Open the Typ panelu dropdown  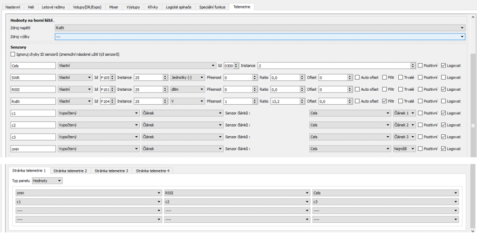pos(48,180)
